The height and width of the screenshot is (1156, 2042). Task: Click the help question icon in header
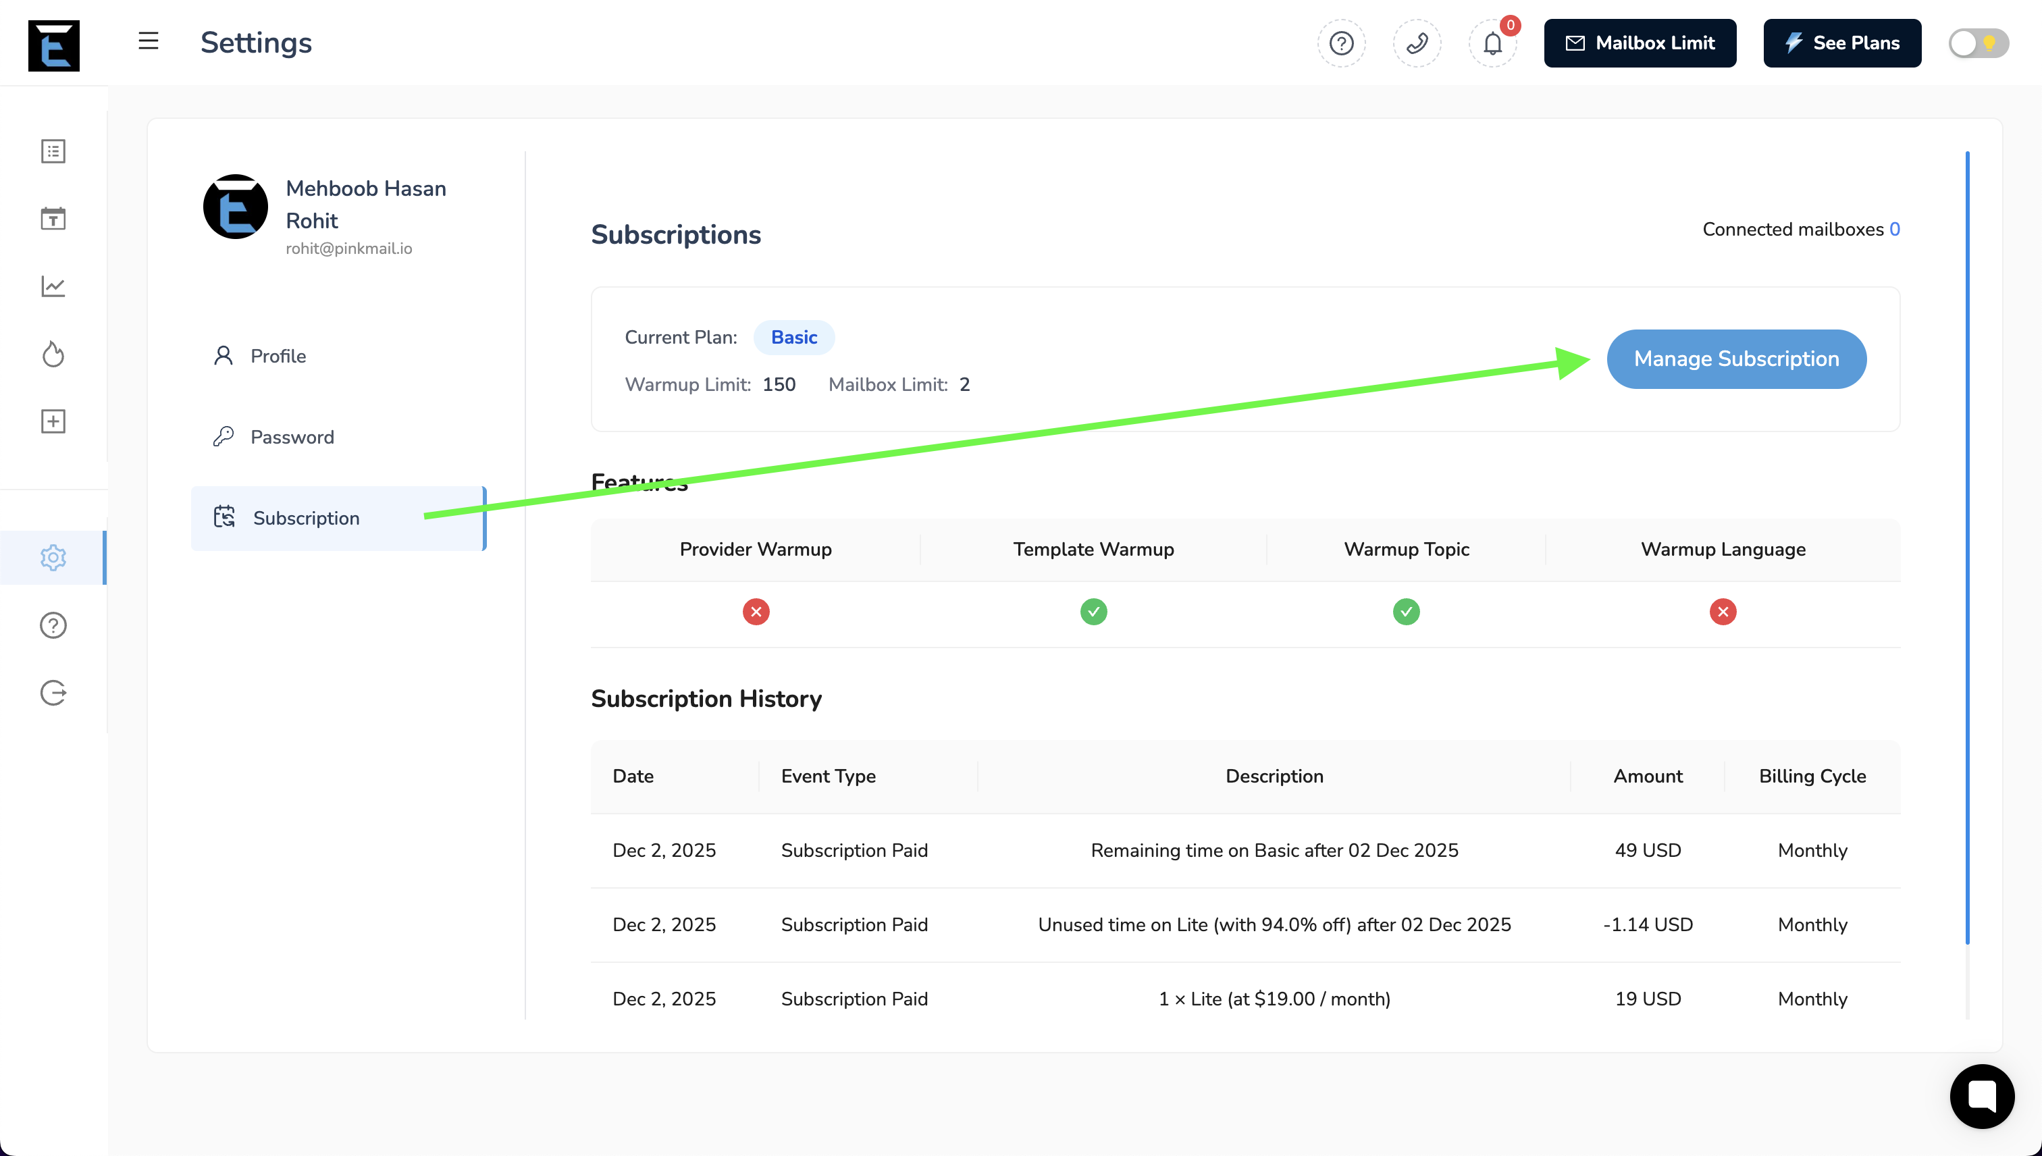pyautogui.click(x=1342, y=43)
